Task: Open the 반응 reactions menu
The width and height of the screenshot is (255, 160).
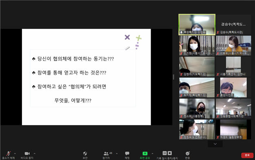Action: click(x=187, y=155)
